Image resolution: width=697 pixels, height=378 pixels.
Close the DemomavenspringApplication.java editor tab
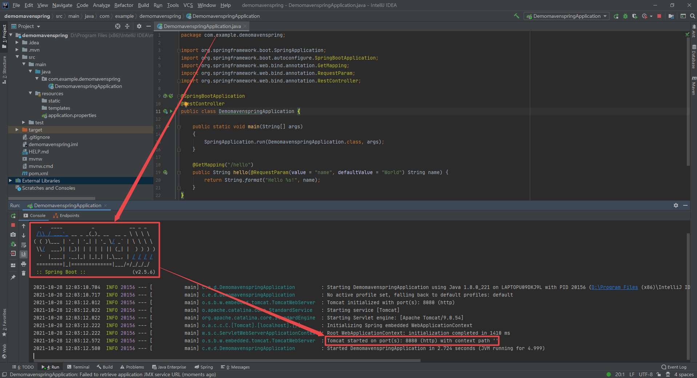(x=245, y=26)
